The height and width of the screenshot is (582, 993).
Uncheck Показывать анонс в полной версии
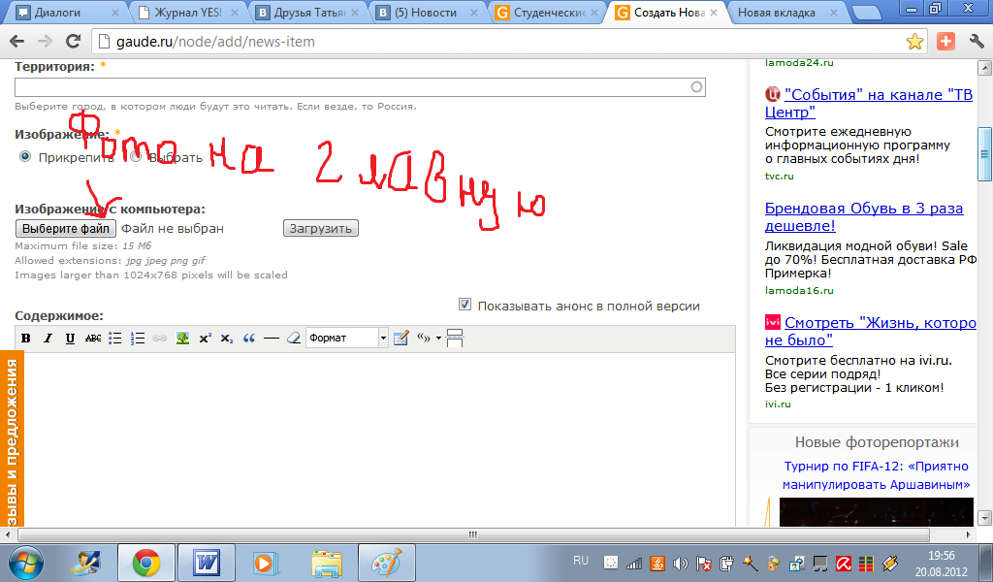pyautogui.click(x=464, y=305)
